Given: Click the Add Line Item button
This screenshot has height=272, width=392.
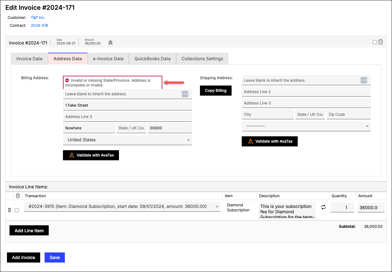Looking at the screenshot, I should click(29, 231).
